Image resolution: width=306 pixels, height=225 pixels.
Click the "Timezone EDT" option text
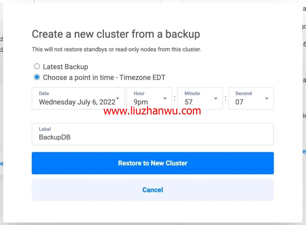click(143, 77)
